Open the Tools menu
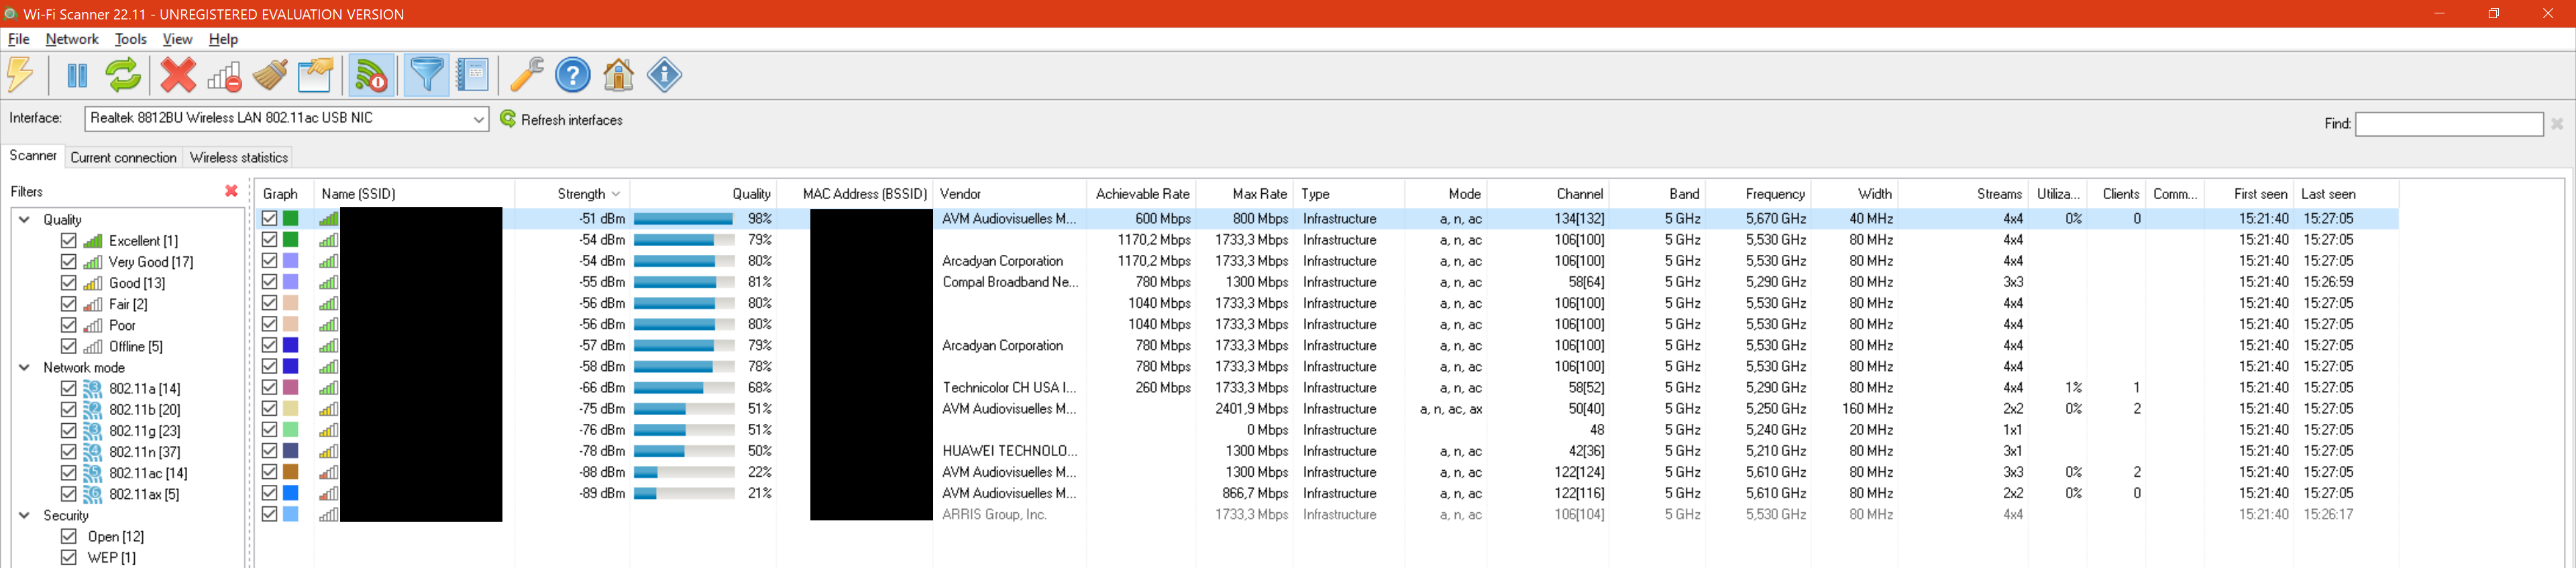 coord(131,39)
